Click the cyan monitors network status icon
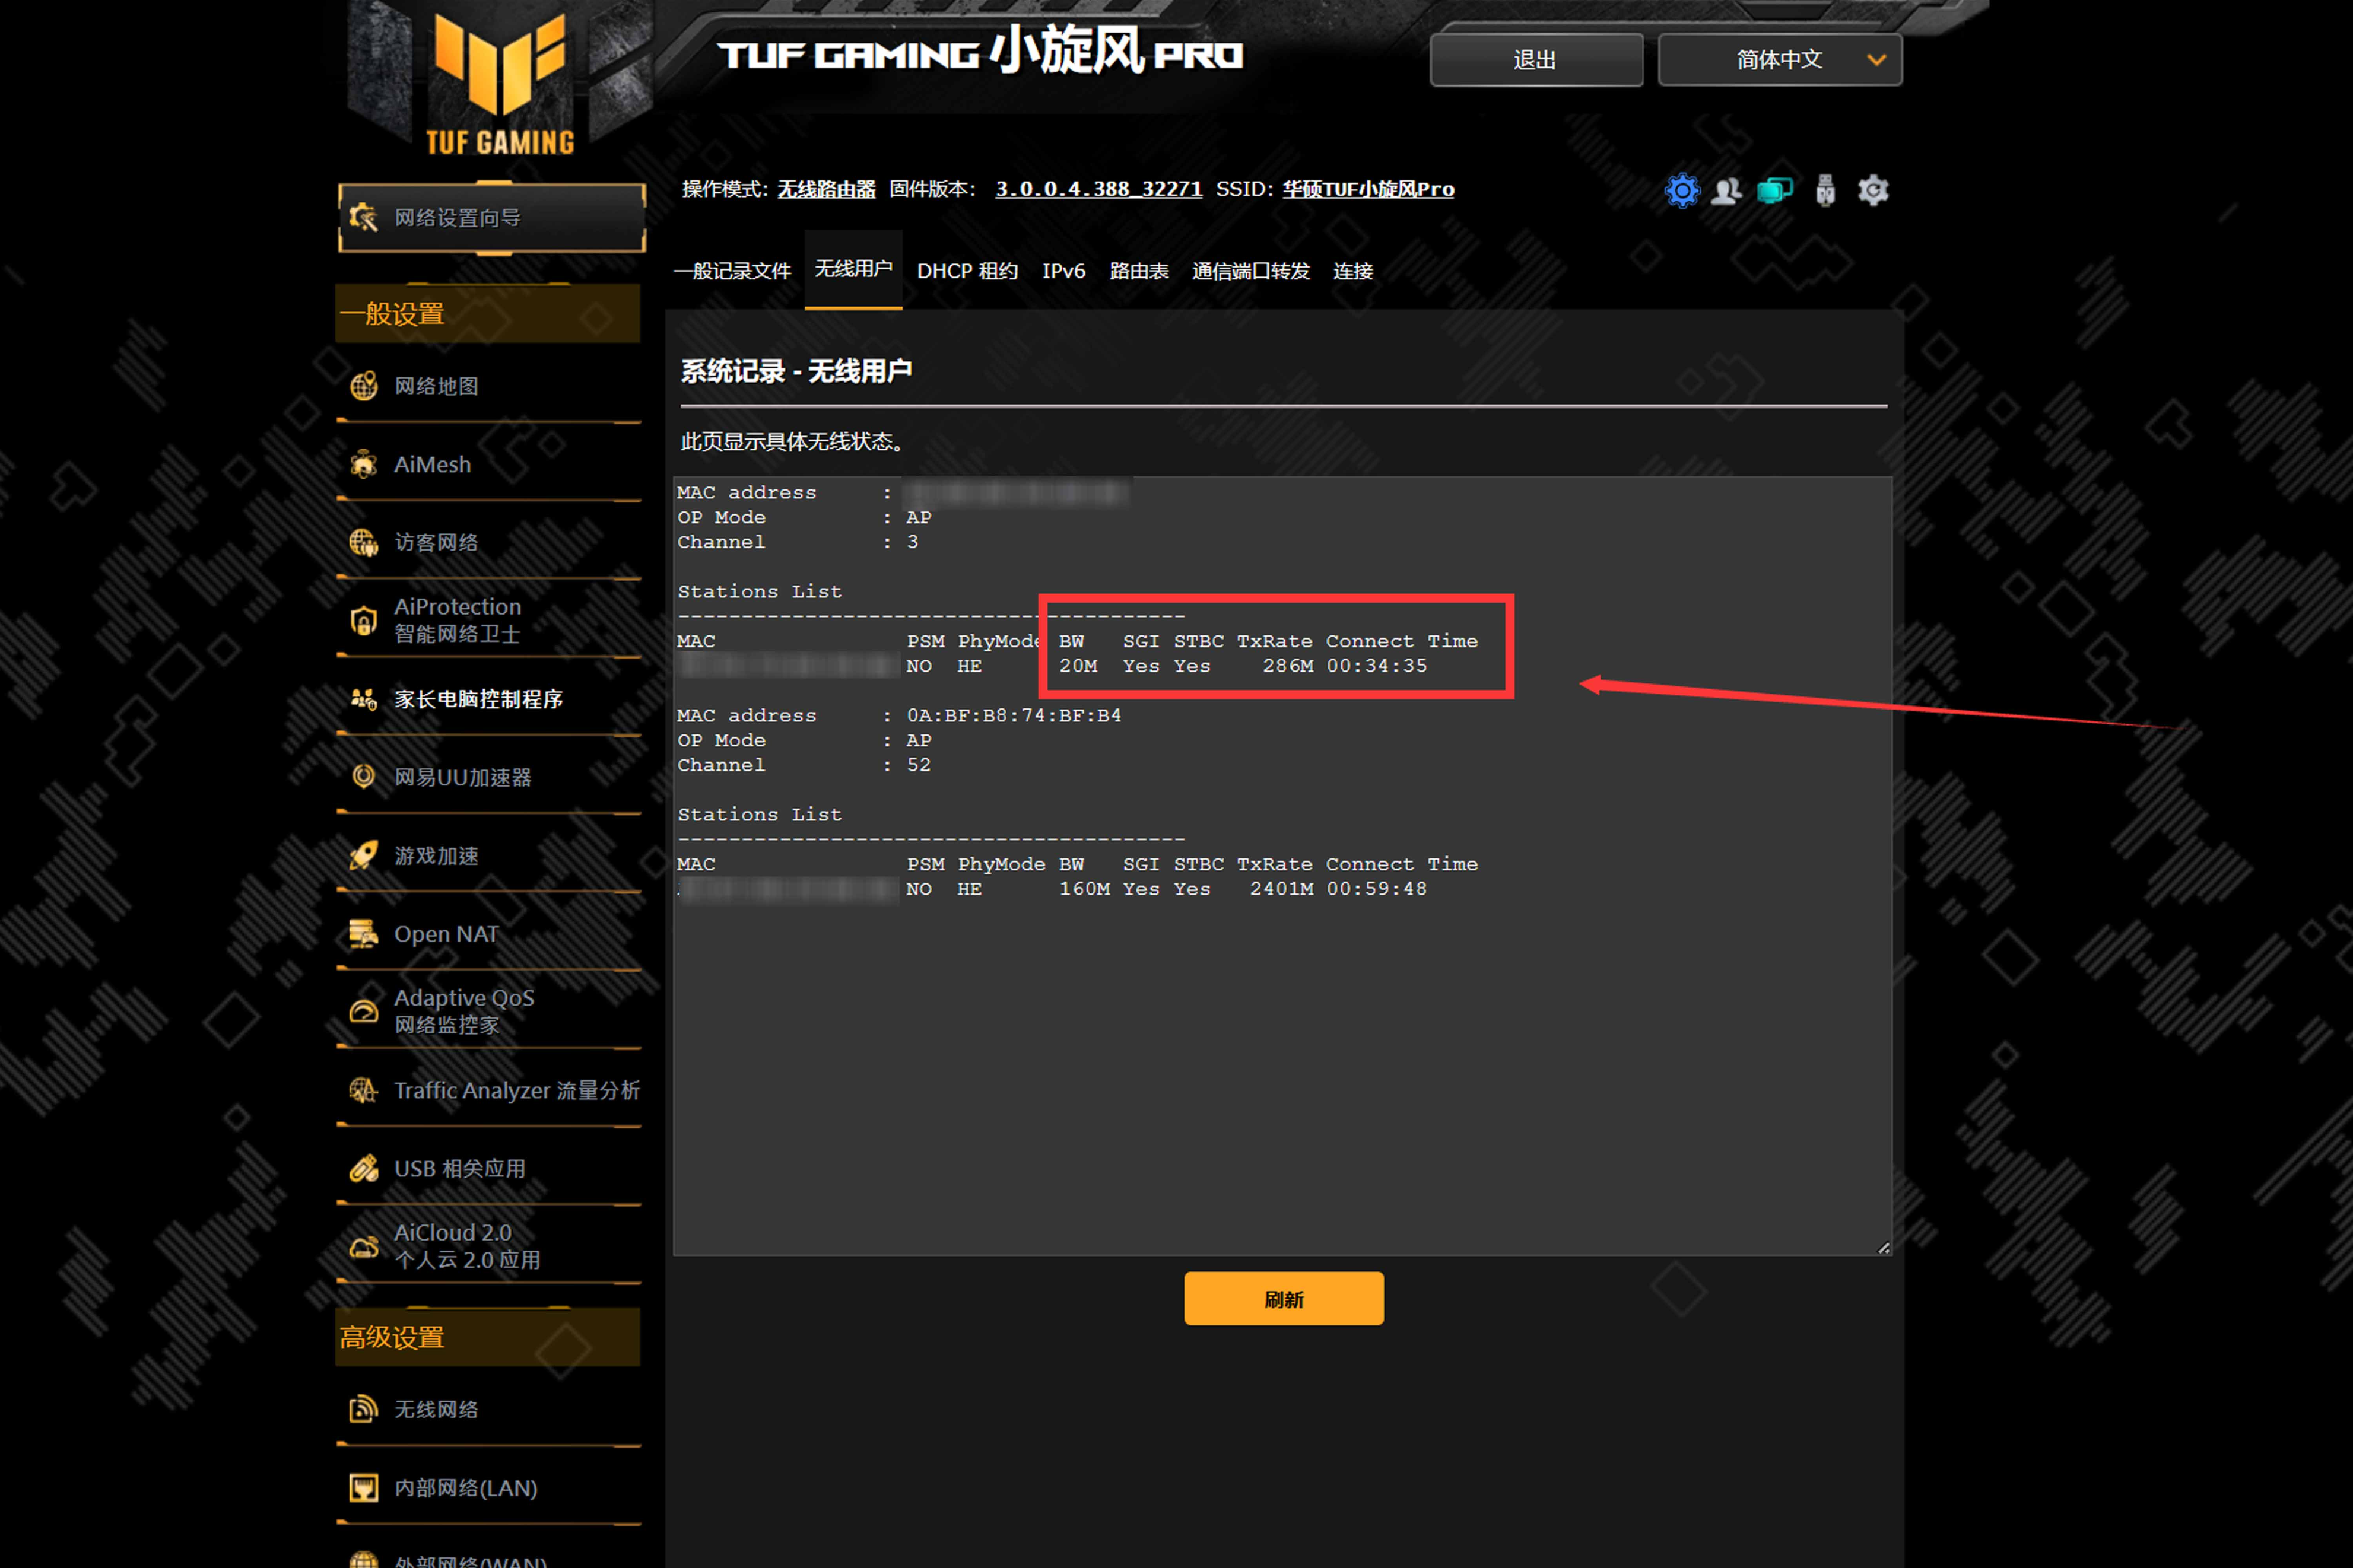Image resolution: width=2353 pixels, height=1568 pixels. click(x=1774, y=190)
